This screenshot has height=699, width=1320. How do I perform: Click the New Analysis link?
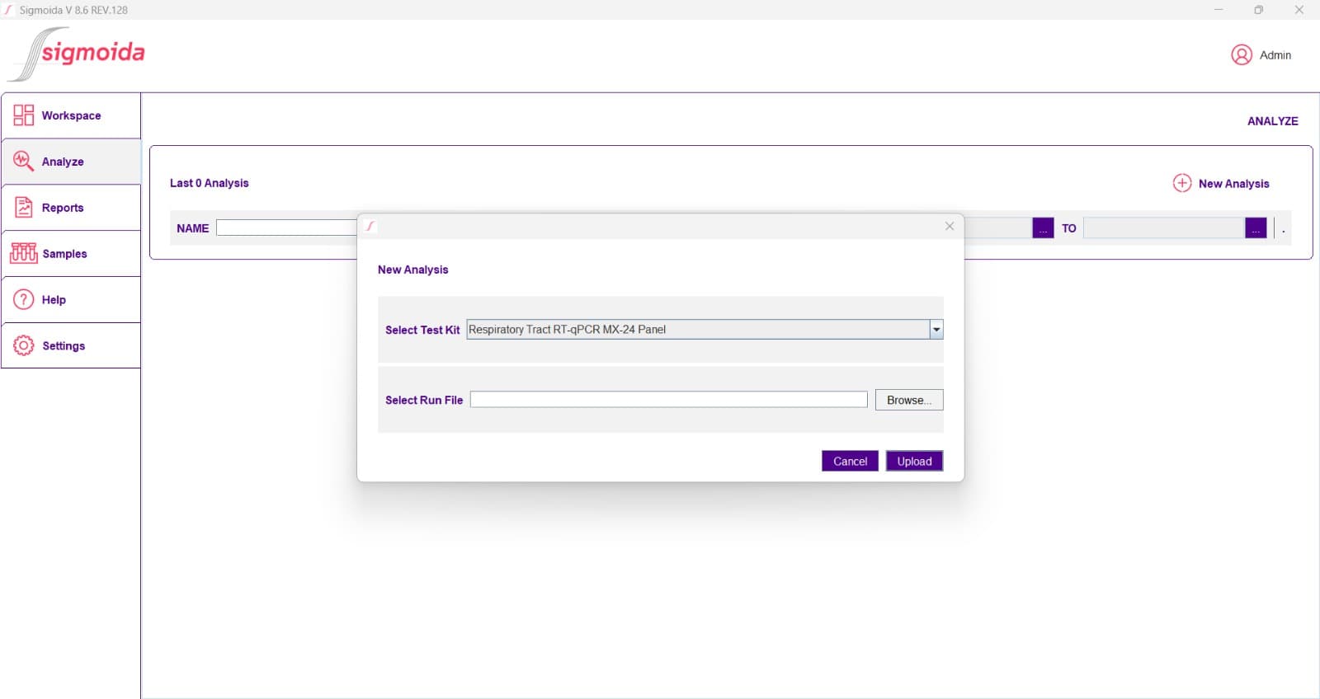pos(1233,184)
